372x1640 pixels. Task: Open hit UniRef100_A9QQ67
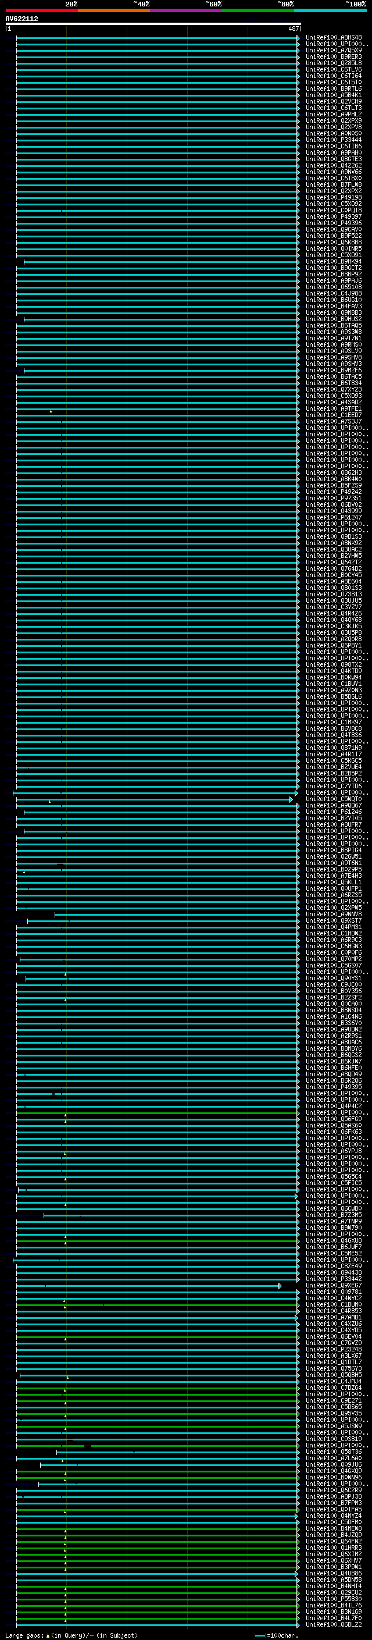point(333,805)
